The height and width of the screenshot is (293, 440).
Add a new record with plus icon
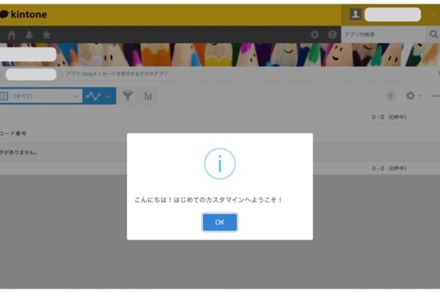[x=390, y=96]
